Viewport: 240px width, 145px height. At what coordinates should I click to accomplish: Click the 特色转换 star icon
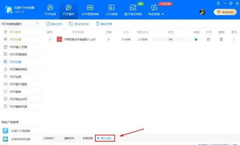(x=154, y=7)
